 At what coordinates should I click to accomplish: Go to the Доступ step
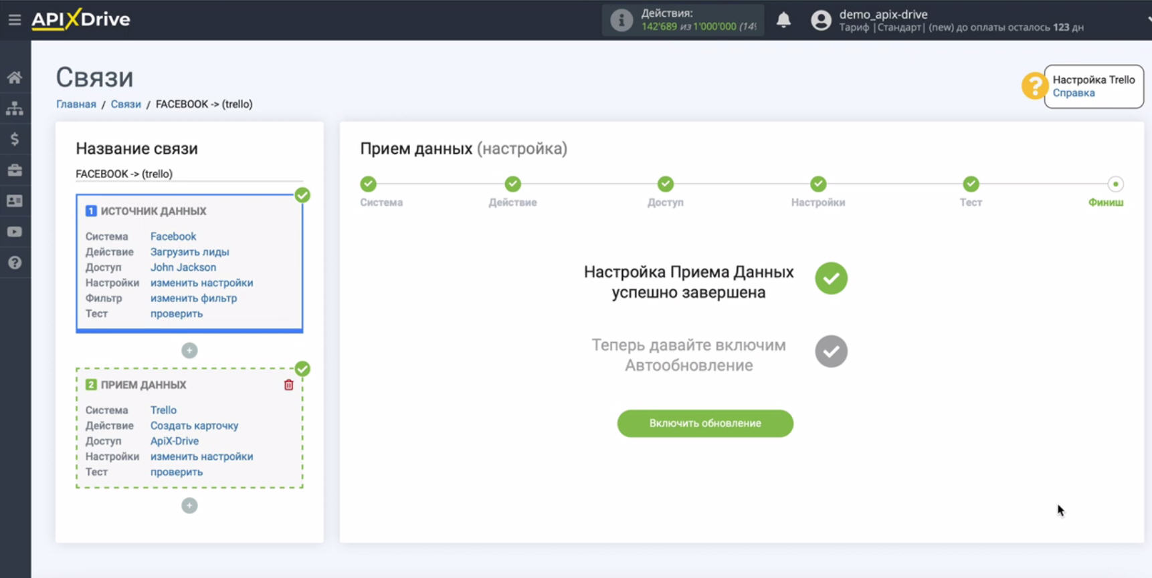(665, 184)
